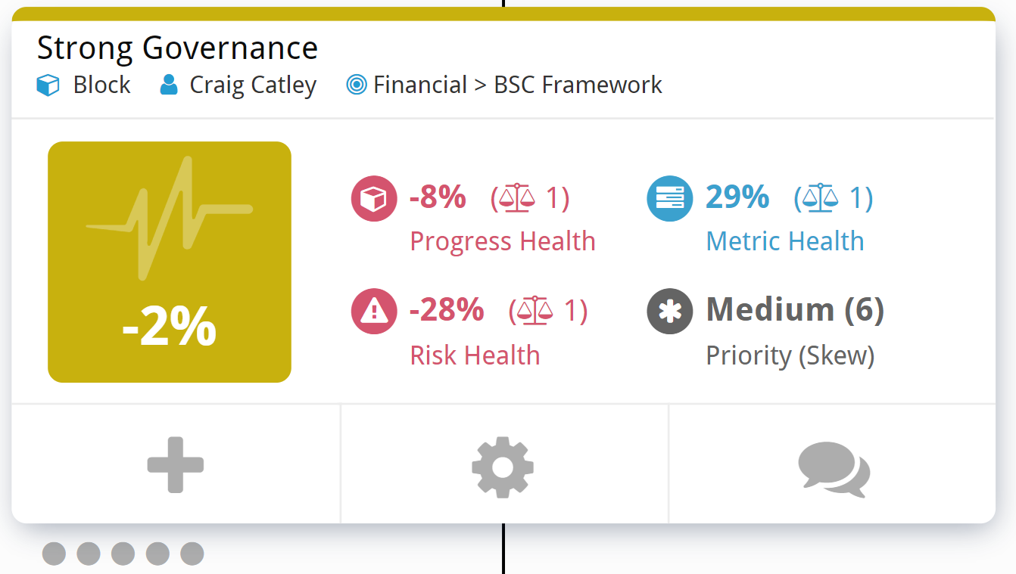This screenshot has width=1016, height=574.
Task: Click the weighting scale icon beside 29%
Action: 821,198
